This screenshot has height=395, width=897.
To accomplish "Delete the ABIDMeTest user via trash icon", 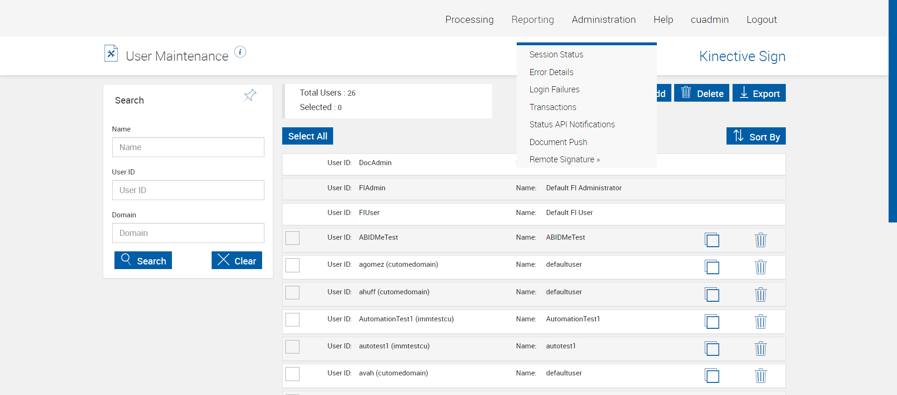I will pos(761,240).
